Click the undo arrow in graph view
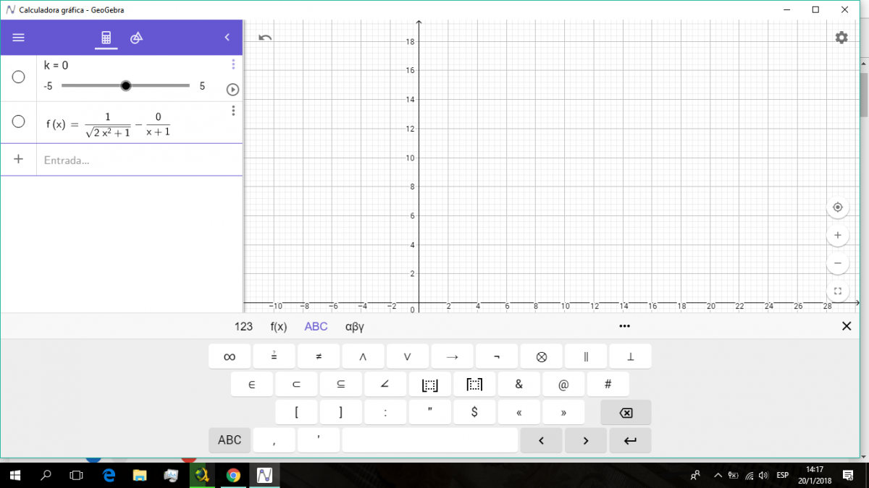The width and height of the screenshot is (869, 488). [265, 38]
